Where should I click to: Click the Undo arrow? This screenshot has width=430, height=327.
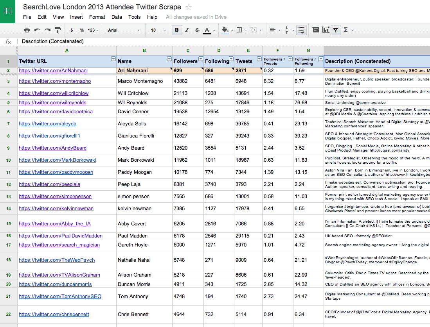(x=37, y=30)
